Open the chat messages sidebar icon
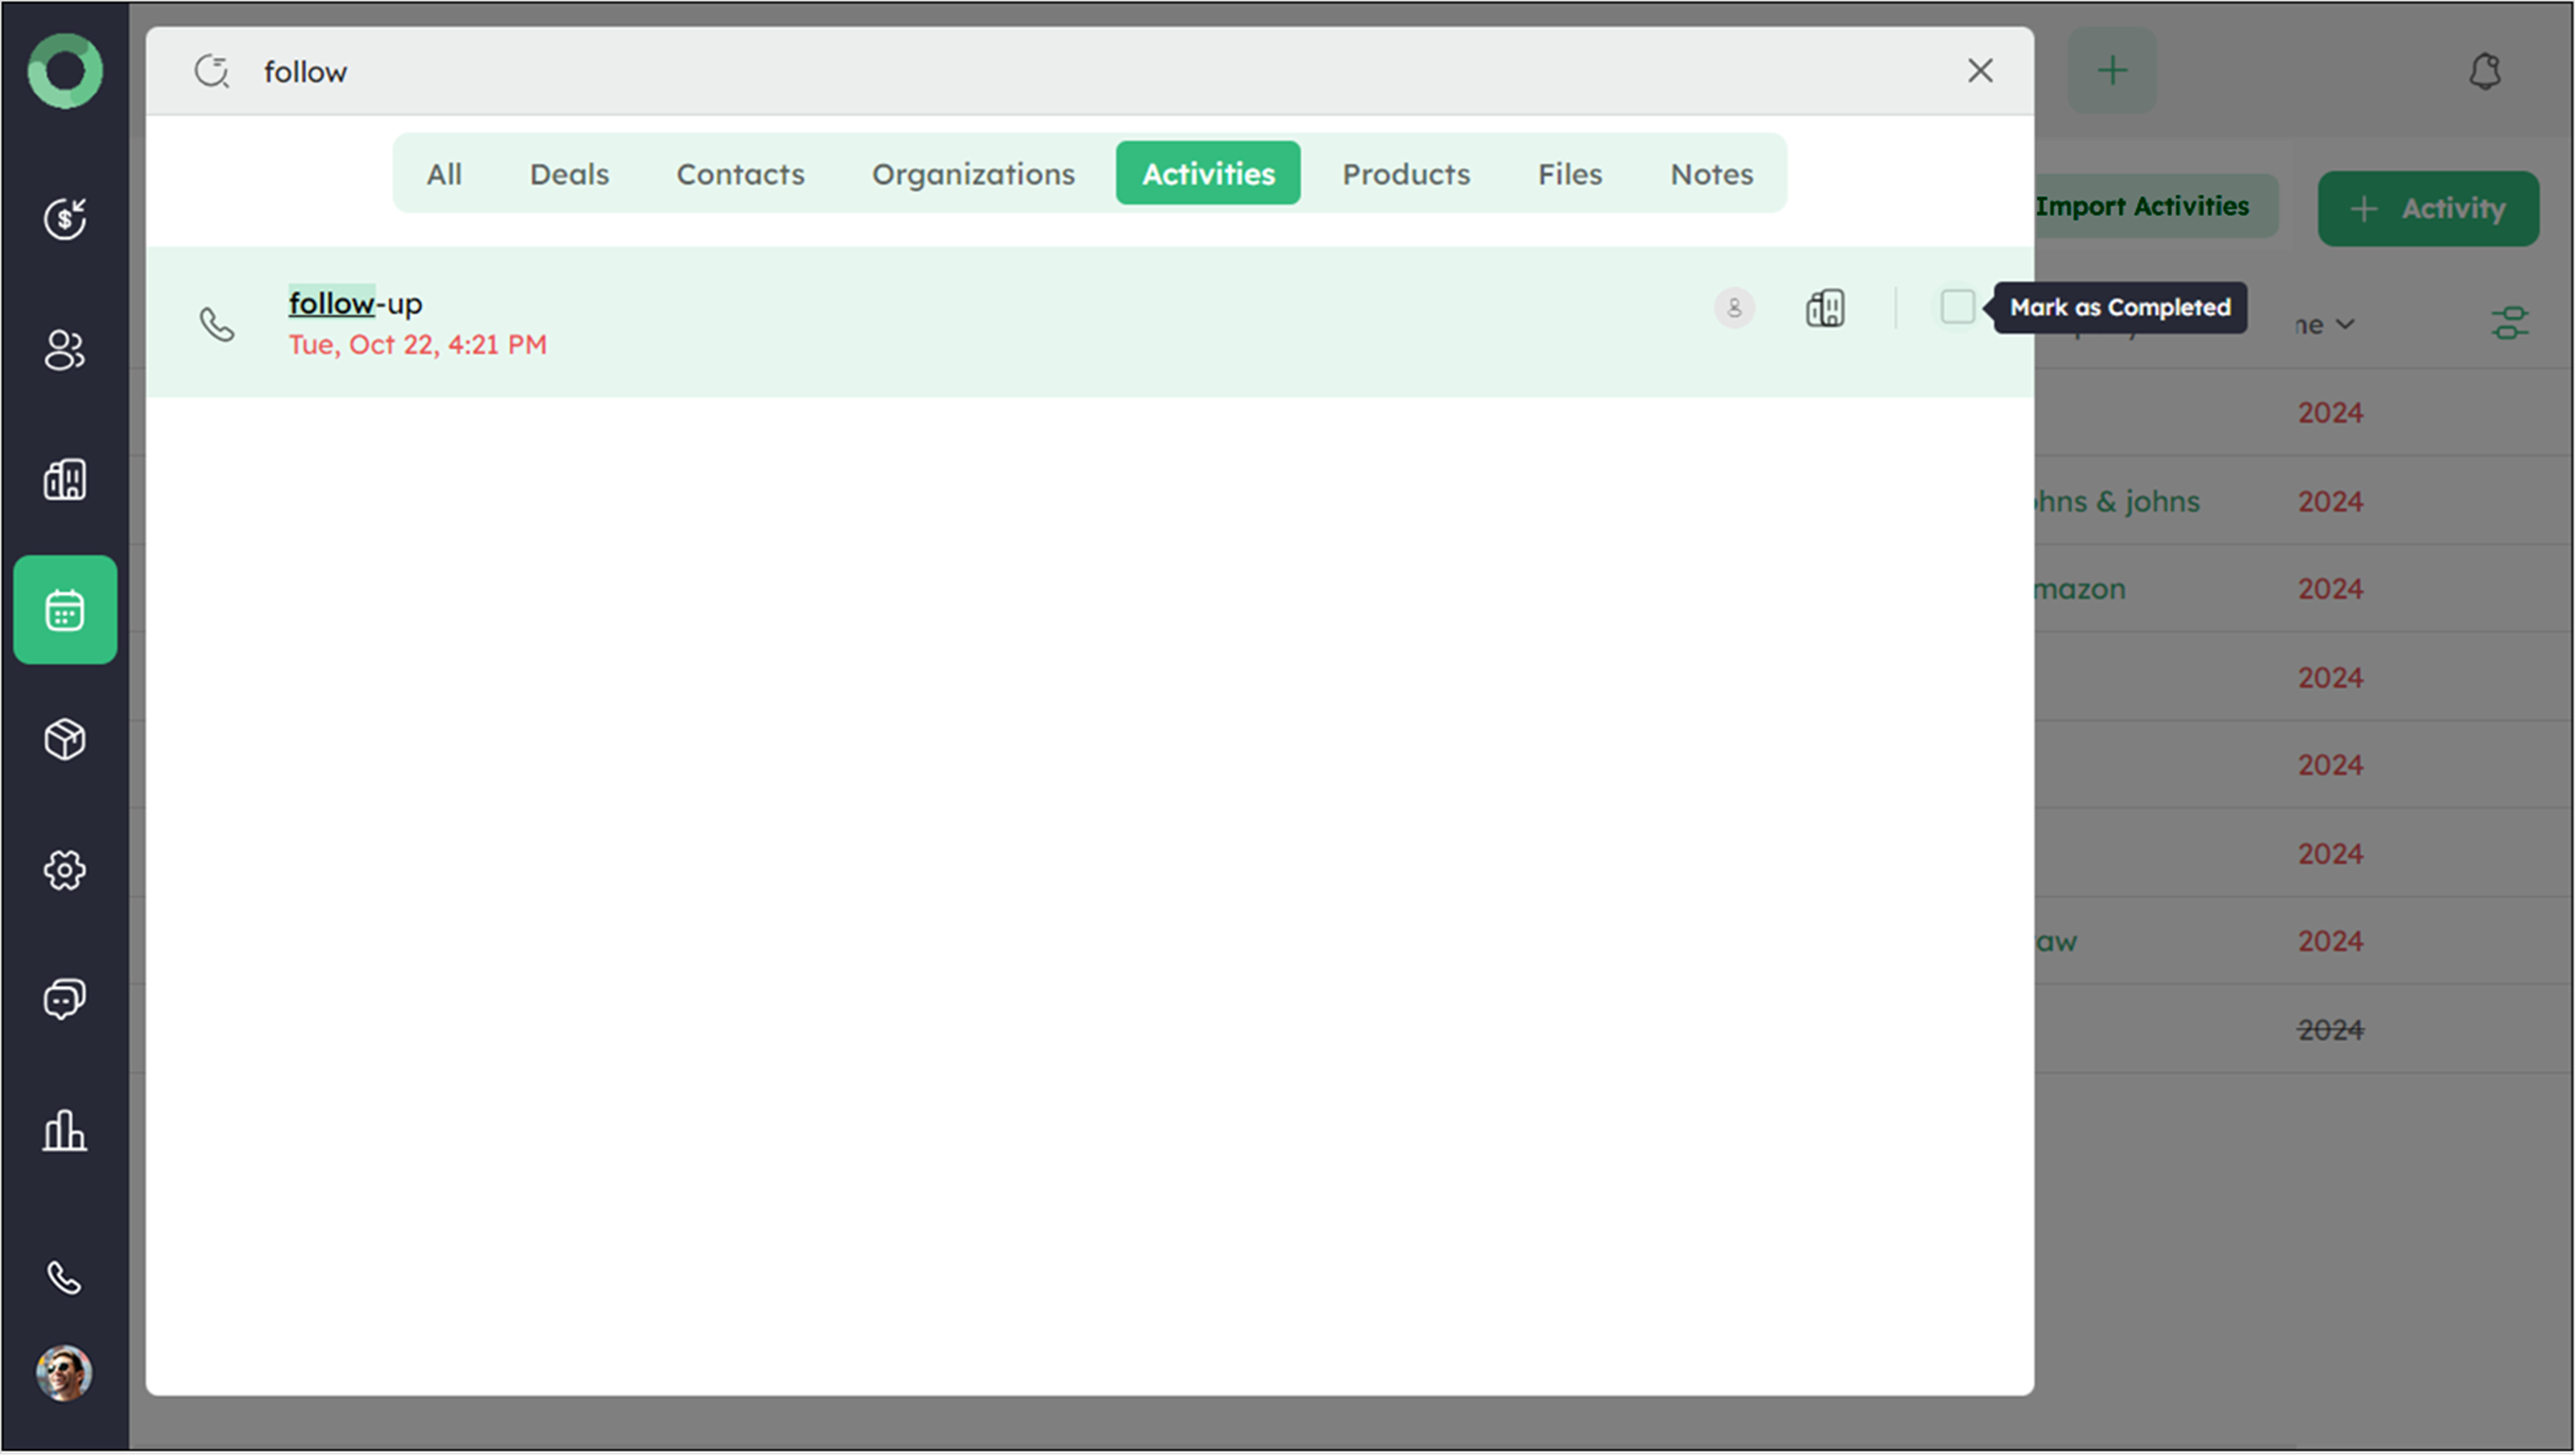Viewport: 2576px width, 1455px height. (65, 999)
